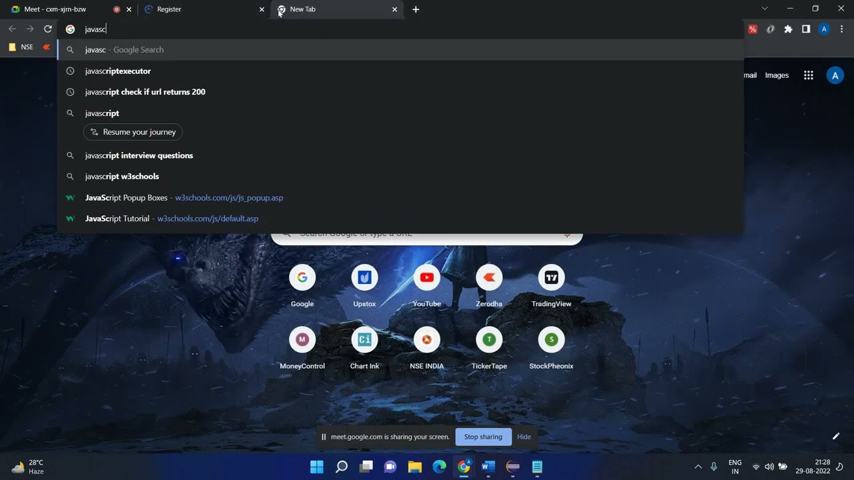Open Microsoft Word from the taskbar

[x=488, y=467]
